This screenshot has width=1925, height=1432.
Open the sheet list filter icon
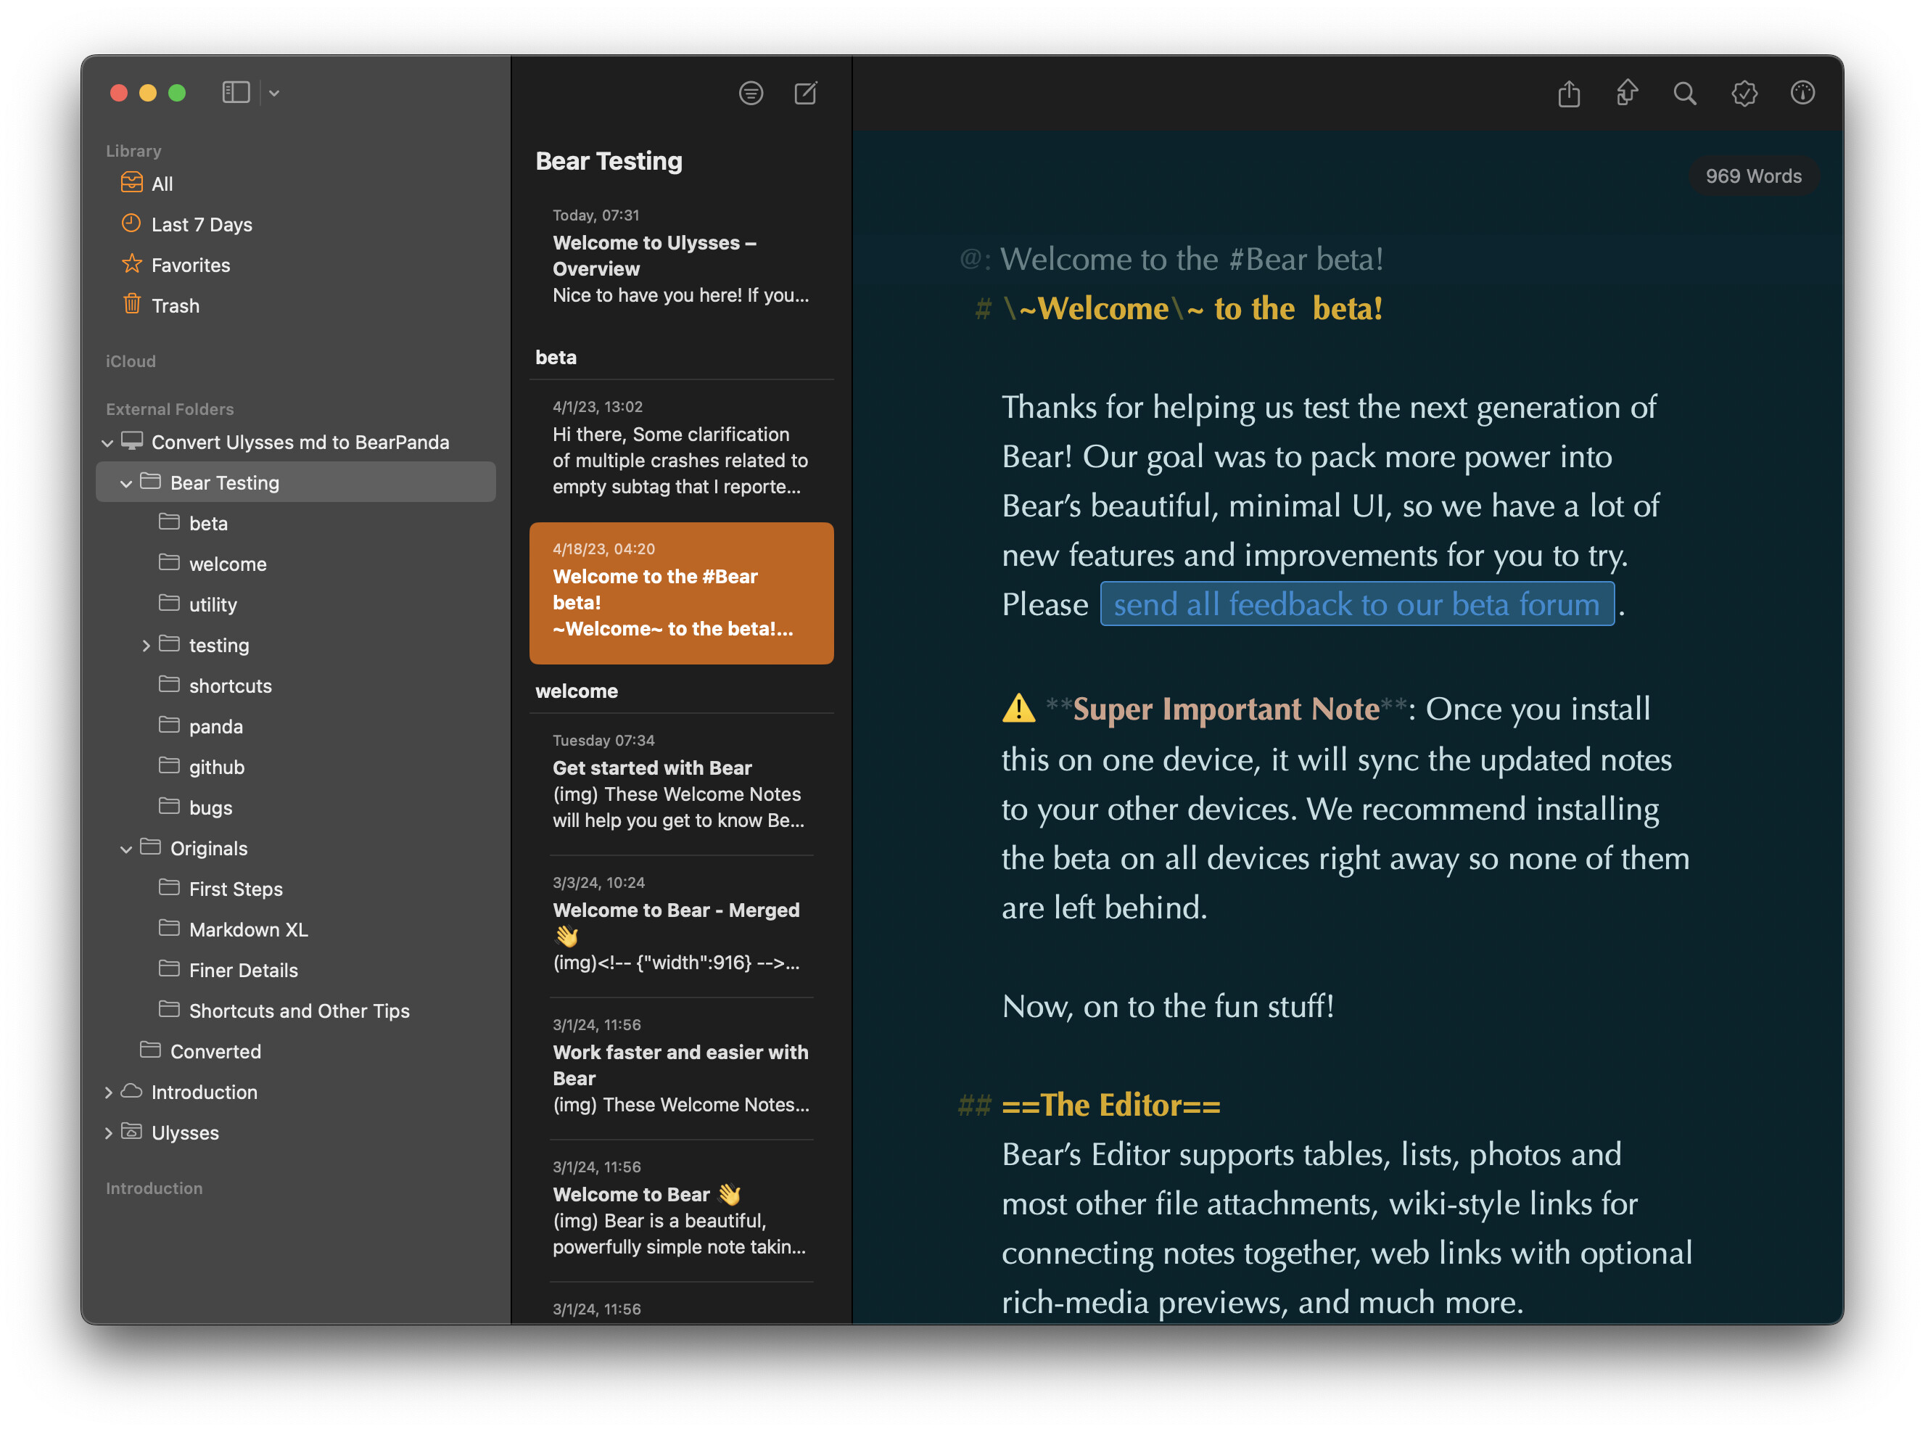click(x=751, y=93)
